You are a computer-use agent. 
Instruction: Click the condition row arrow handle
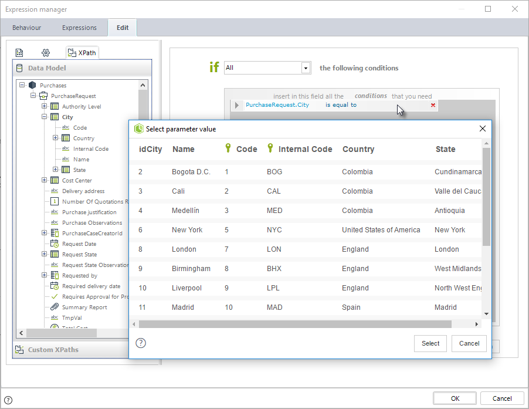237,105
